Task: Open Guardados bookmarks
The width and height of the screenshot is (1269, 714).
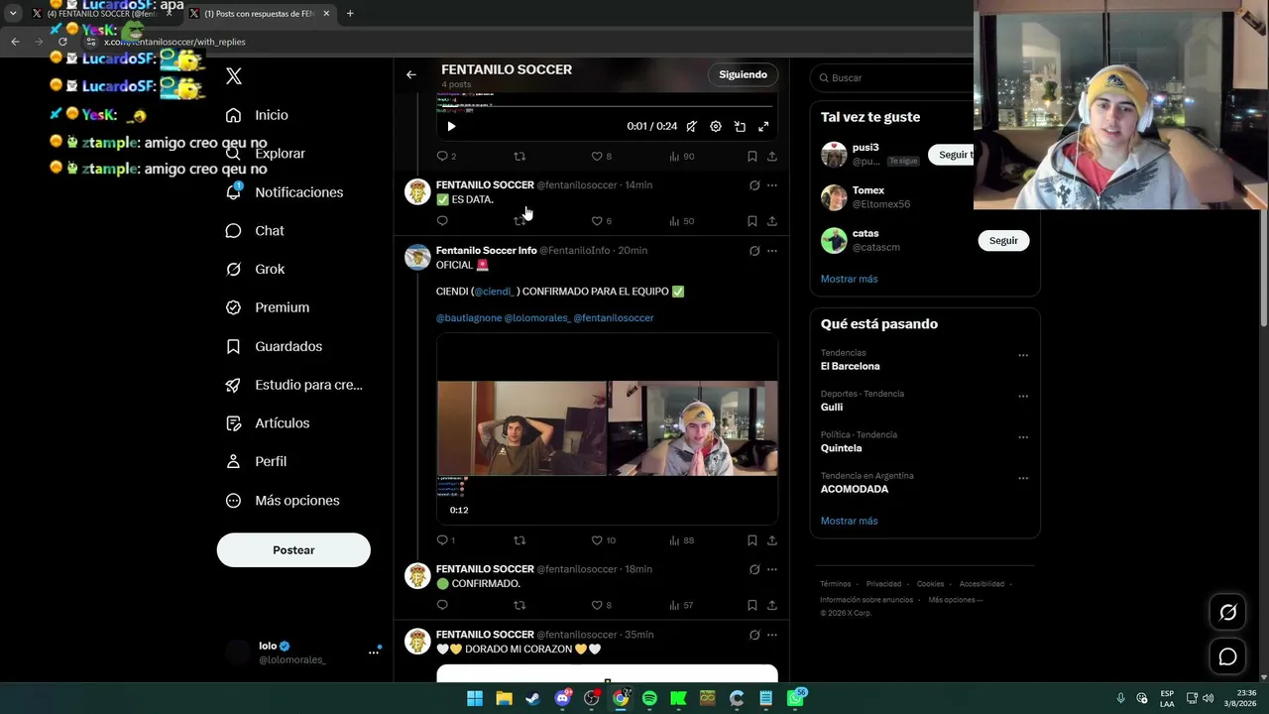Action: (274, 346)
